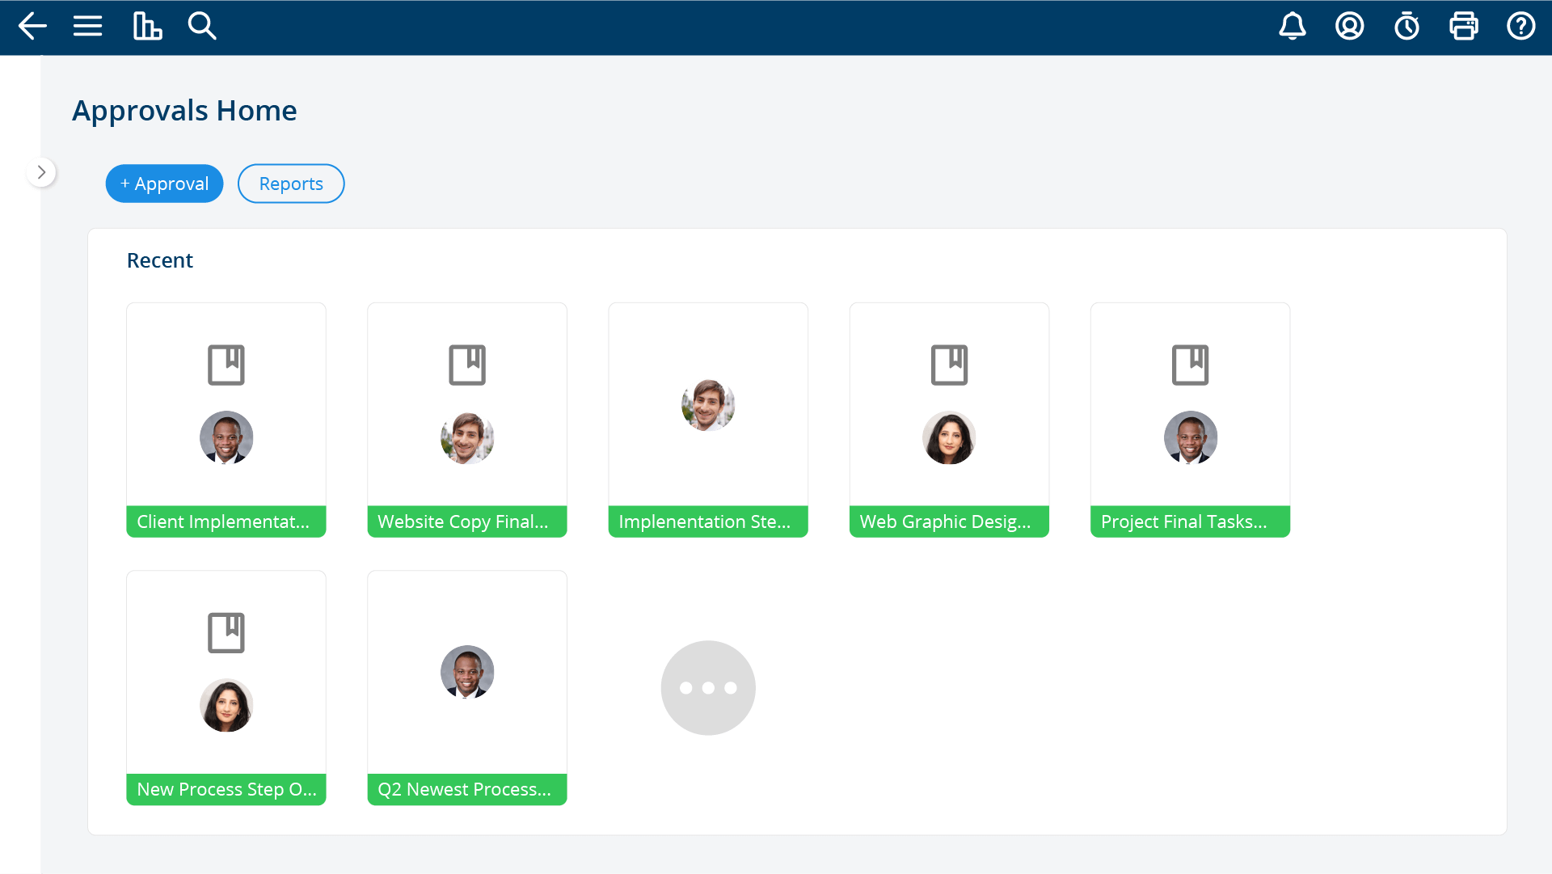Click the New Process Step O... card
This screenshot has width=1552, height=874.
[x=226, y=686]
